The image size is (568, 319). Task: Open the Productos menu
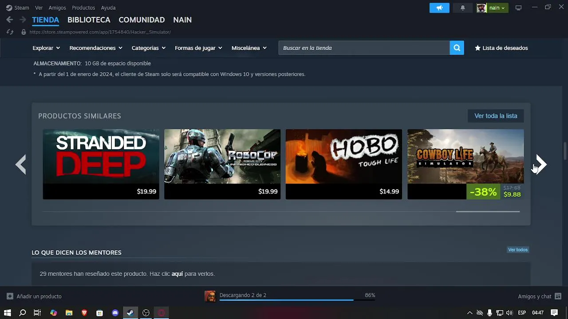coord(83,8)
